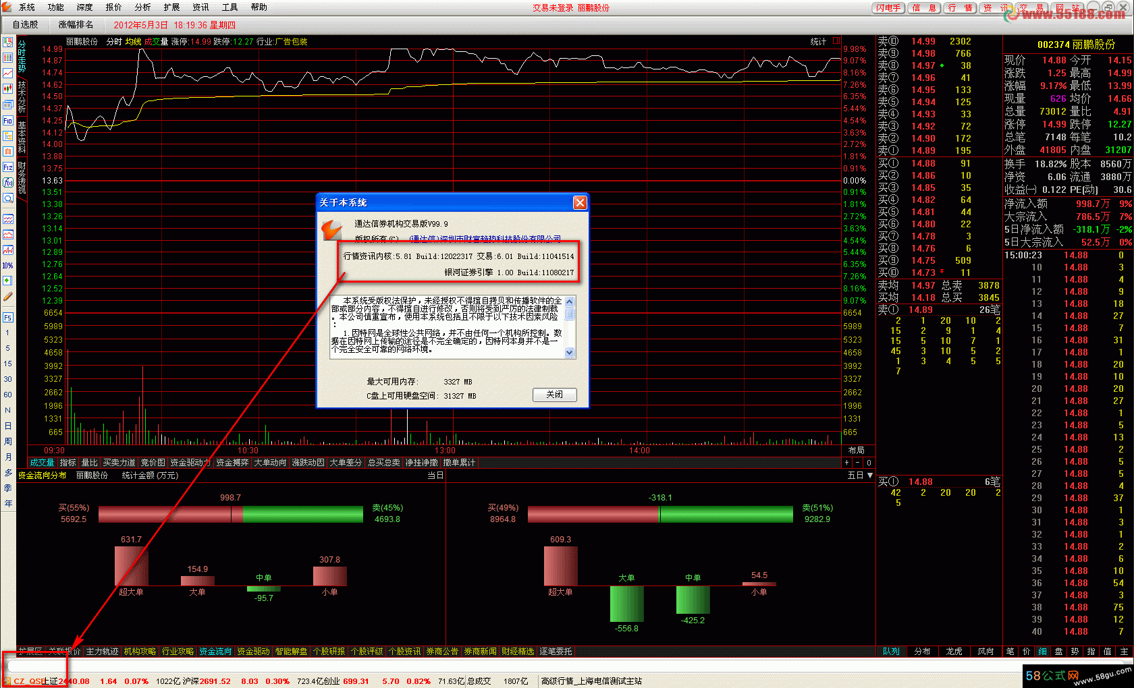Screen dimensions: 1134x688
Task: Open the 布局 layout selector
Action: tap(857, 451)
